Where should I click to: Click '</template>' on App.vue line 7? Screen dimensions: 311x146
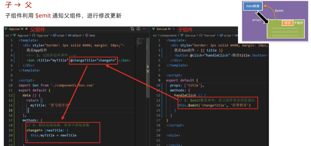(29, 70)
